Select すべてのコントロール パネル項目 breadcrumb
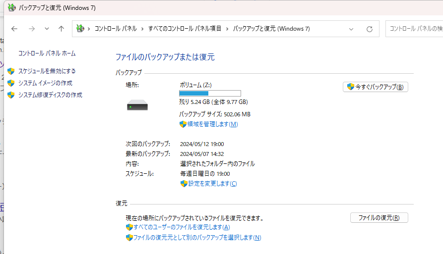 (185, 29)
